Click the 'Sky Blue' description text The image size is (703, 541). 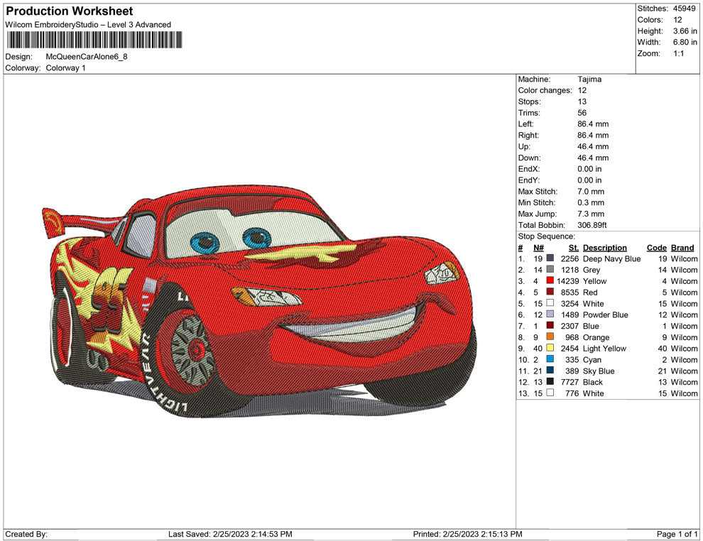pos(599,371)
